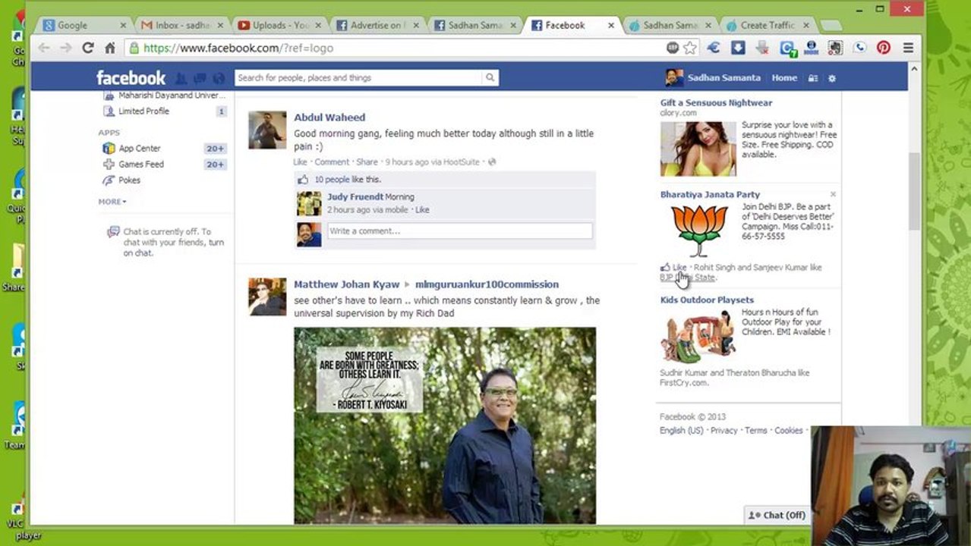
Task: Open account settings gear icon
Action: pos(832,78)
